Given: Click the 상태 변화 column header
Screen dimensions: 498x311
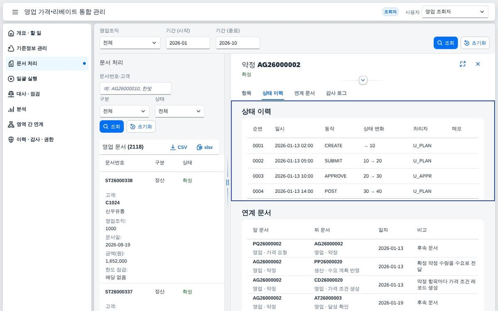Looking at the screenshot, I should coord(373,129).
